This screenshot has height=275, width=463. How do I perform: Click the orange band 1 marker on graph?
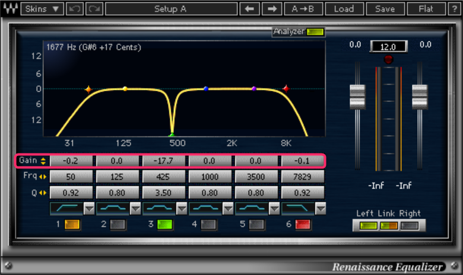[88, 89]
